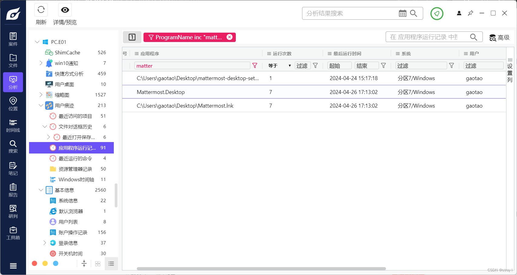The height and width of the screenshot is (275, 517).
Task: Open the 笔记 (notes) sidebar section
Action: click(x=13, y=168)
